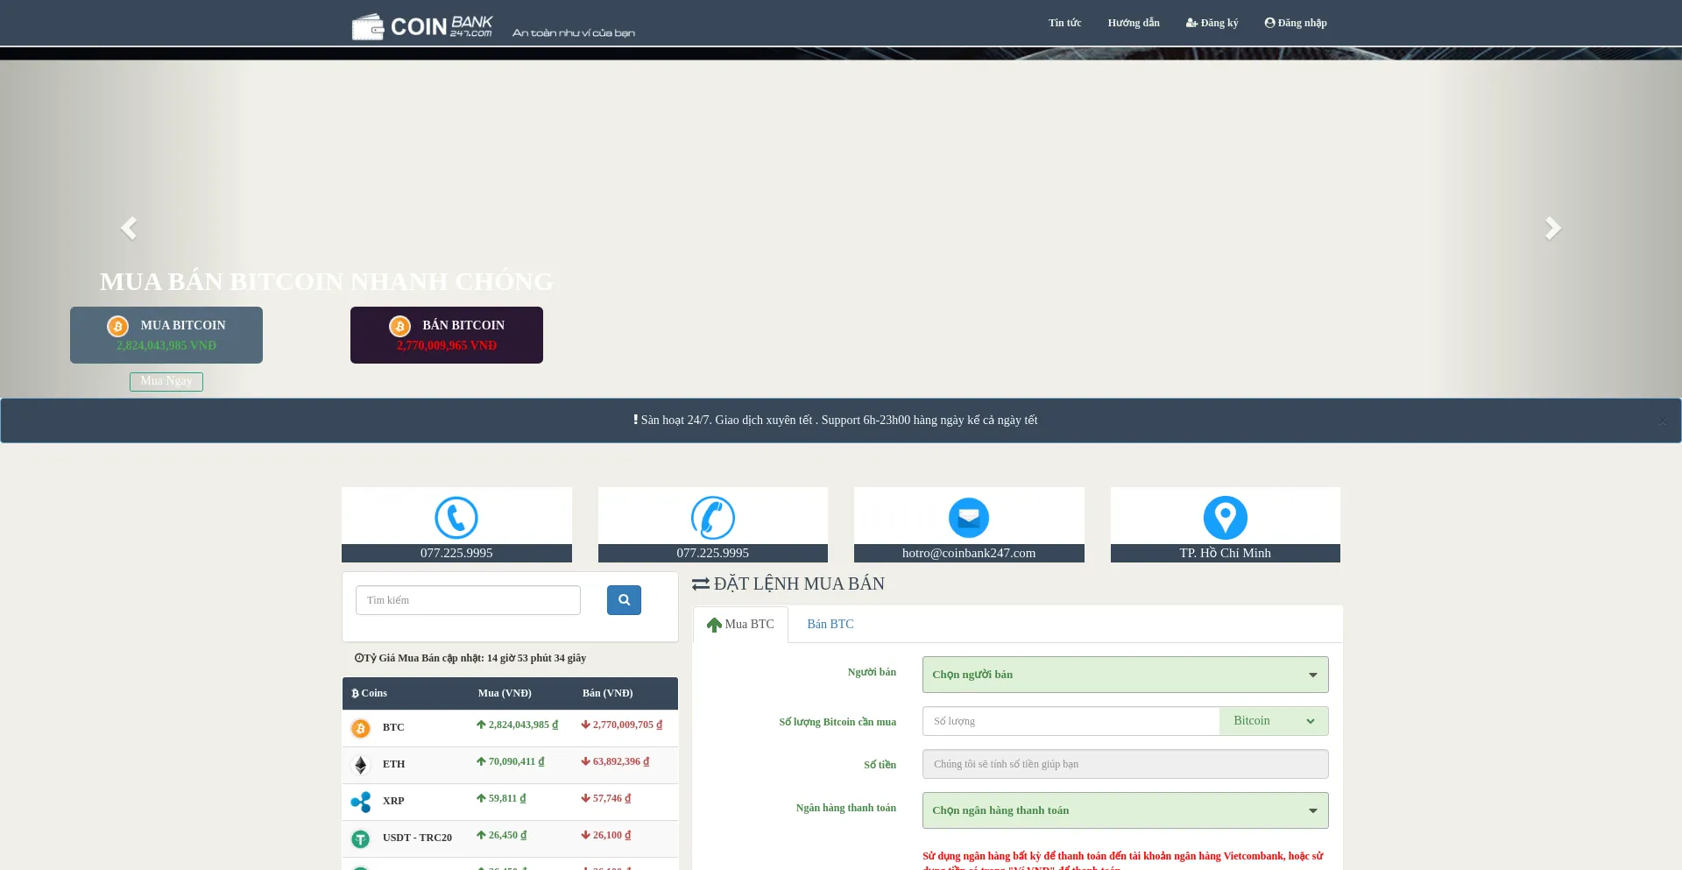Viewport: 1682px width, 870px height.
Task: Go to previous carousel slide arrow
Action: (129, 229)
